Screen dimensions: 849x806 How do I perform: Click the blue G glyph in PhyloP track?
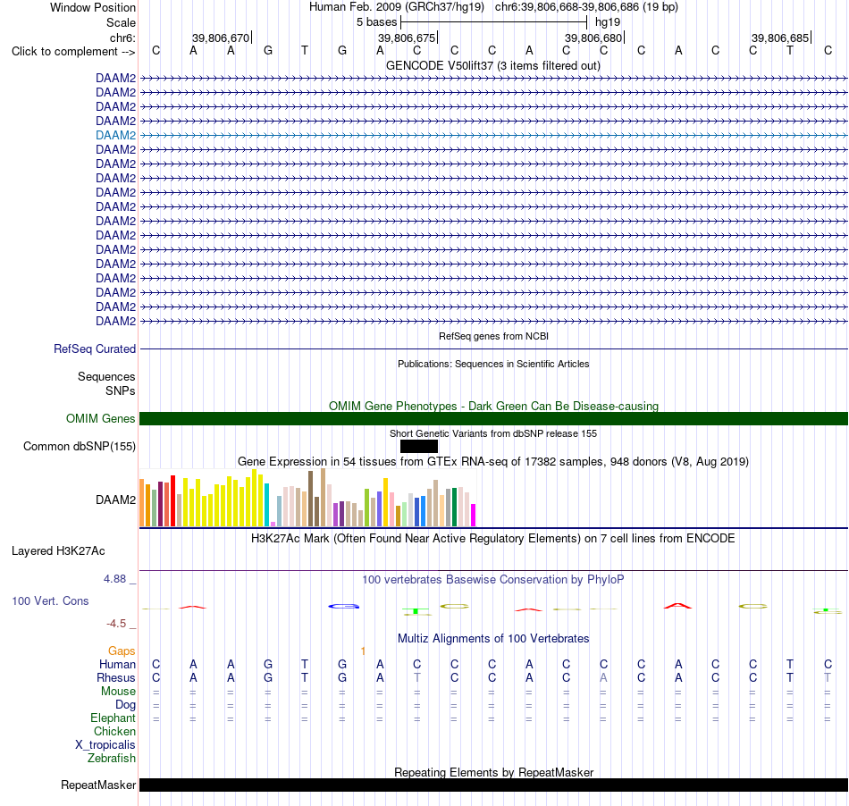click(344, 606)
